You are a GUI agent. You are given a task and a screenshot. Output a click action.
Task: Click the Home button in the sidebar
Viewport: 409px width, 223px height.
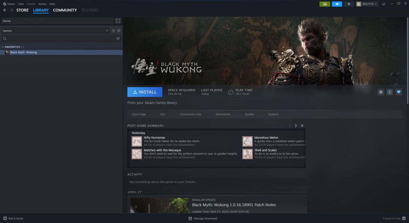57,21
